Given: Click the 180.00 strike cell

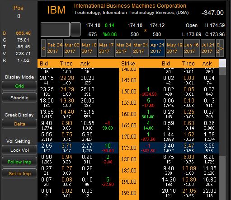Looking at the screenshot, I should [x=129, y=159].
